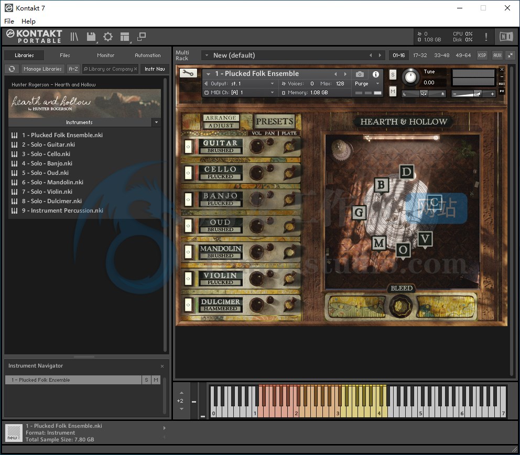Click the Native Instruments logo
This screenshot has width=520, height=455.
pos(506,37)
